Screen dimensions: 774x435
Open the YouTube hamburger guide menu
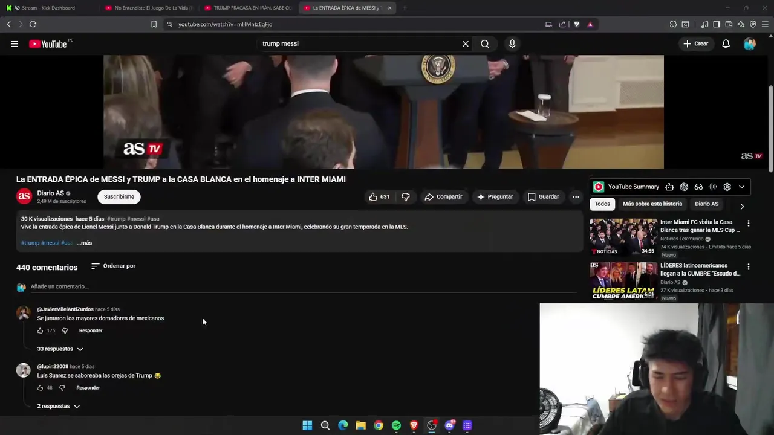pos(15,43)
